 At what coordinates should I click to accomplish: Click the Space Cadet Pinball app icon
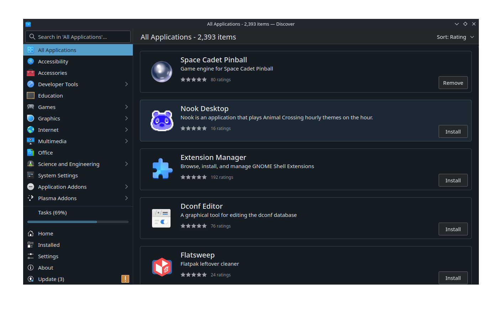(162, 72)
